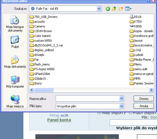Expand the Nazwa pliku dropdown arrow
157x139 pixels.
pos(122,98)
